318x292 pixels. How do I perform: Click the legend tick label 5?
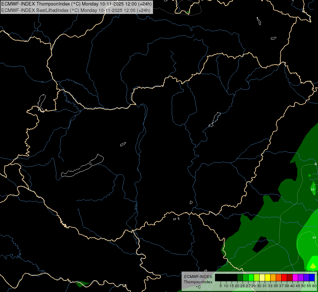click(221, 286)
